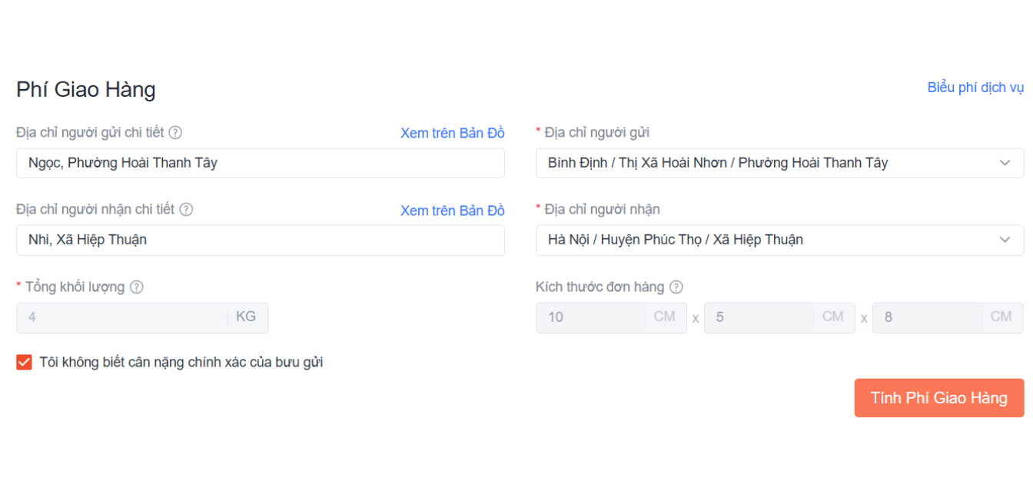The height and width of the screenshot is (481, 1033).
Task: Click recipient detailed address input field
Action: pos(260,240)
